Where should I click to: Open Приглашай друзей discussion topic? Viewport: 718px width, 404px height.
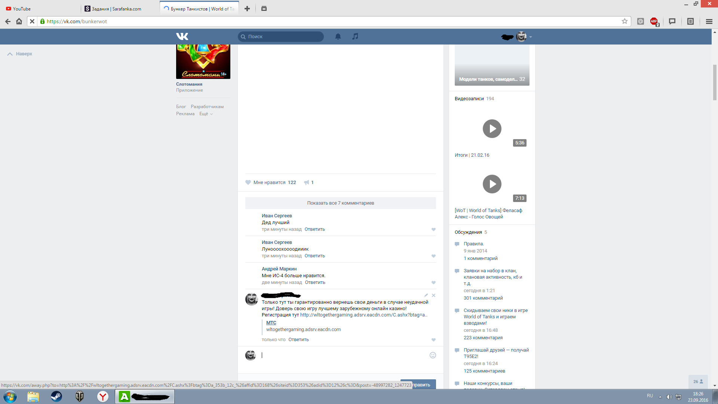pyautogui.click(x=496, y=353)
